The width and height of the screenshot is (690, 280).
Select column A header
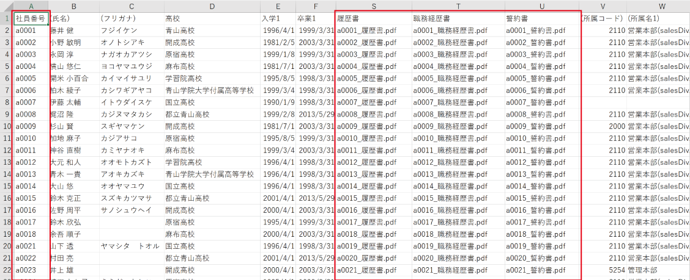tap(31, 5)
